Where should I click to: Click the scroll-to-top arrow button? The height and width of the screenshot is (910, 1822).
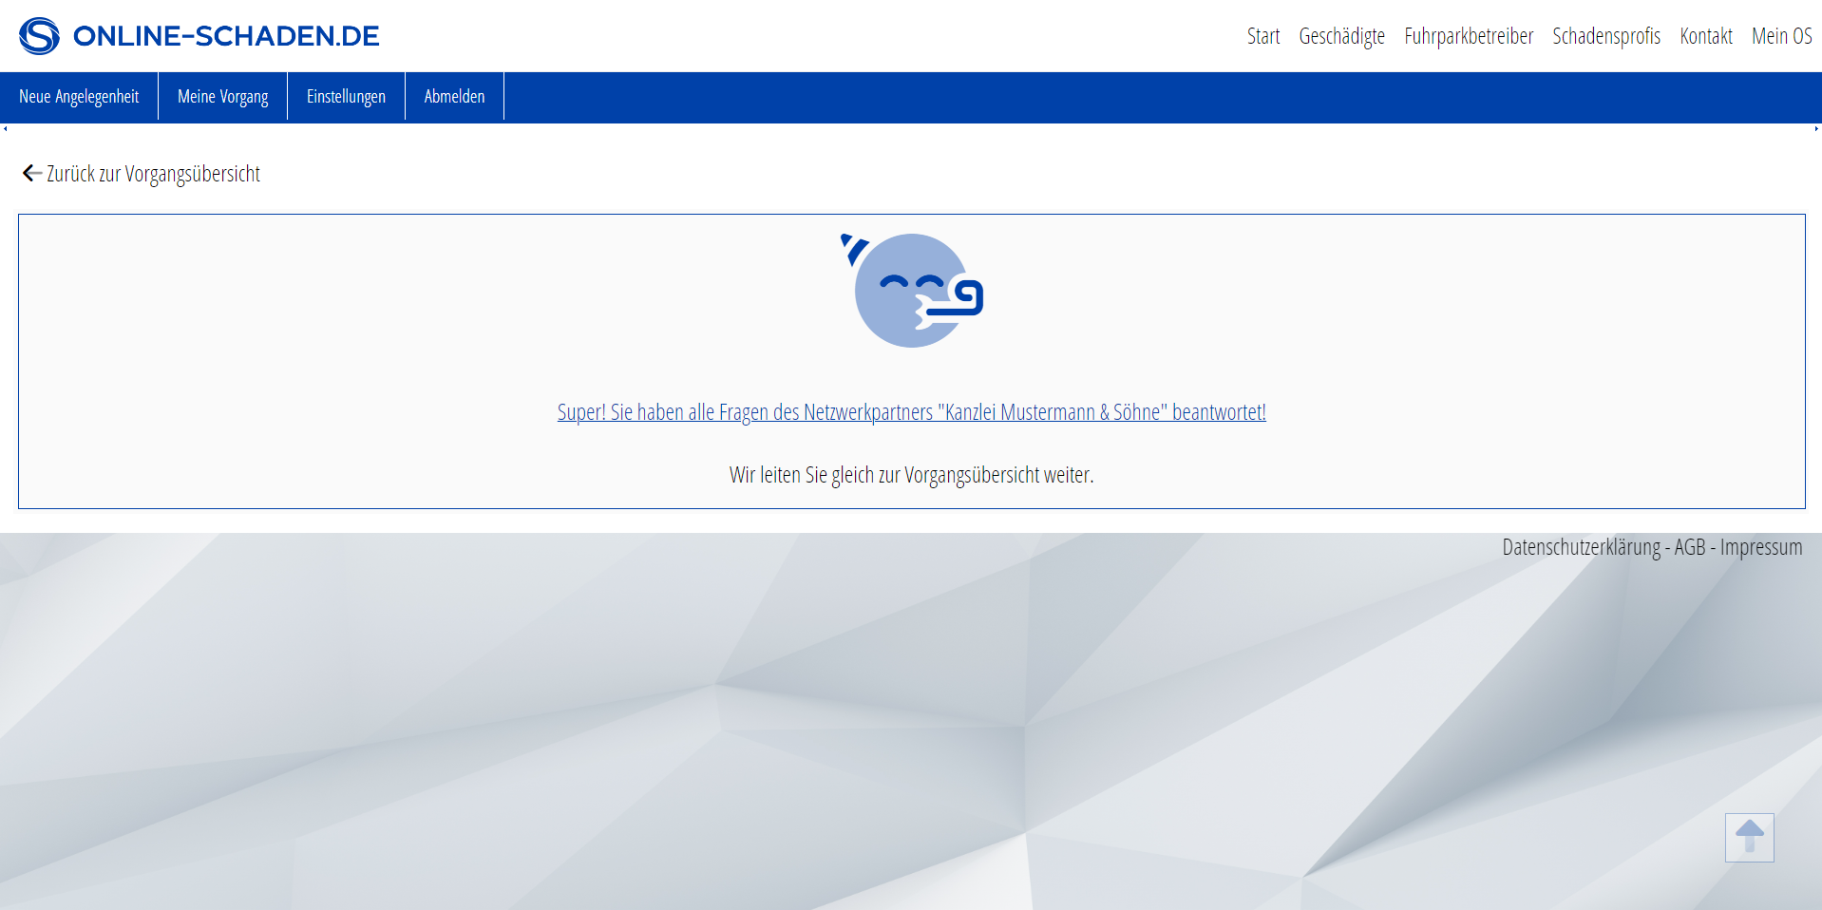point(1749,837)
